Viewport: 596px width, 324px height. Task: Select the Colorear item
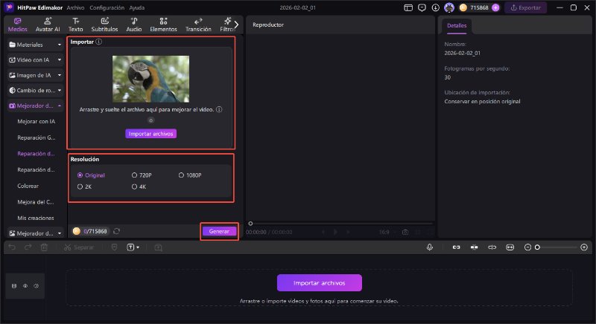[x=28, y=186]
